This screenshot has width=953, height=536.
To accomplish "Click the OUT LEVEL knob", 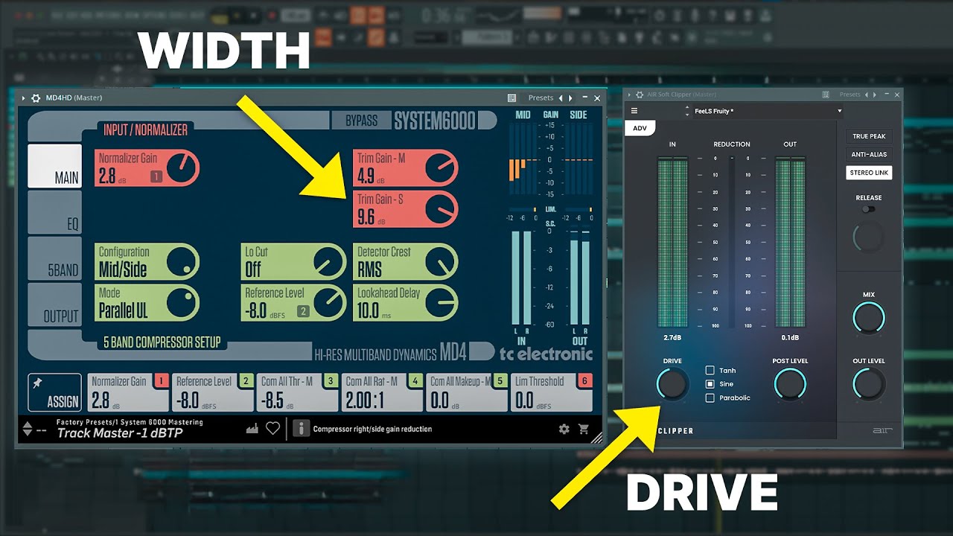I will point(868,384).
